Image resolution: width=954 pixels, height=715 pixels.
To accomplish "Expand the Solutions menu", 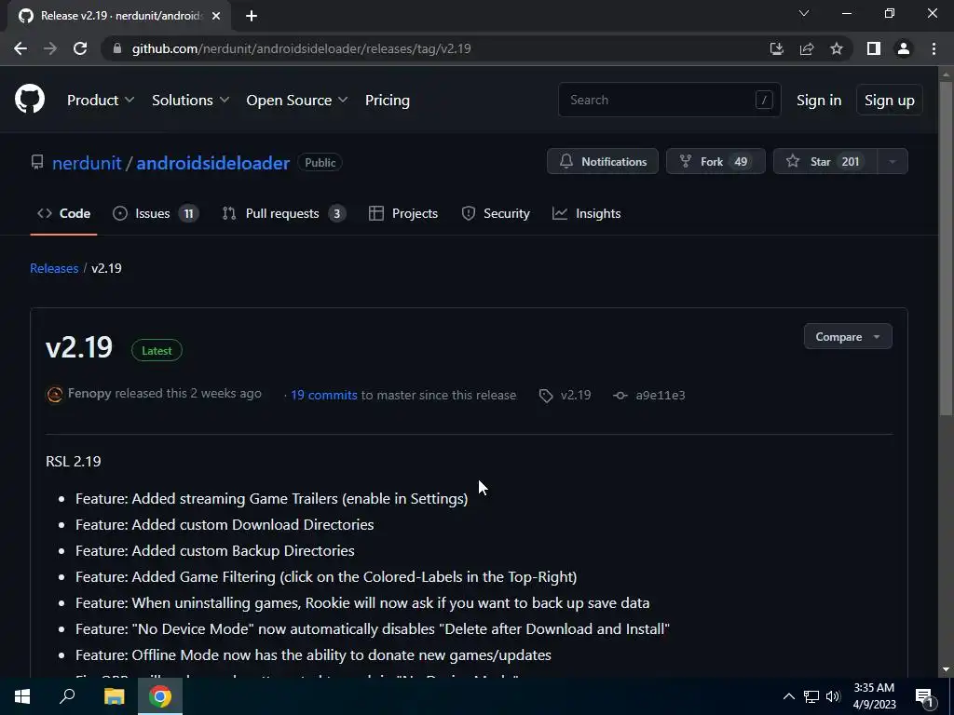I will 190,101.
